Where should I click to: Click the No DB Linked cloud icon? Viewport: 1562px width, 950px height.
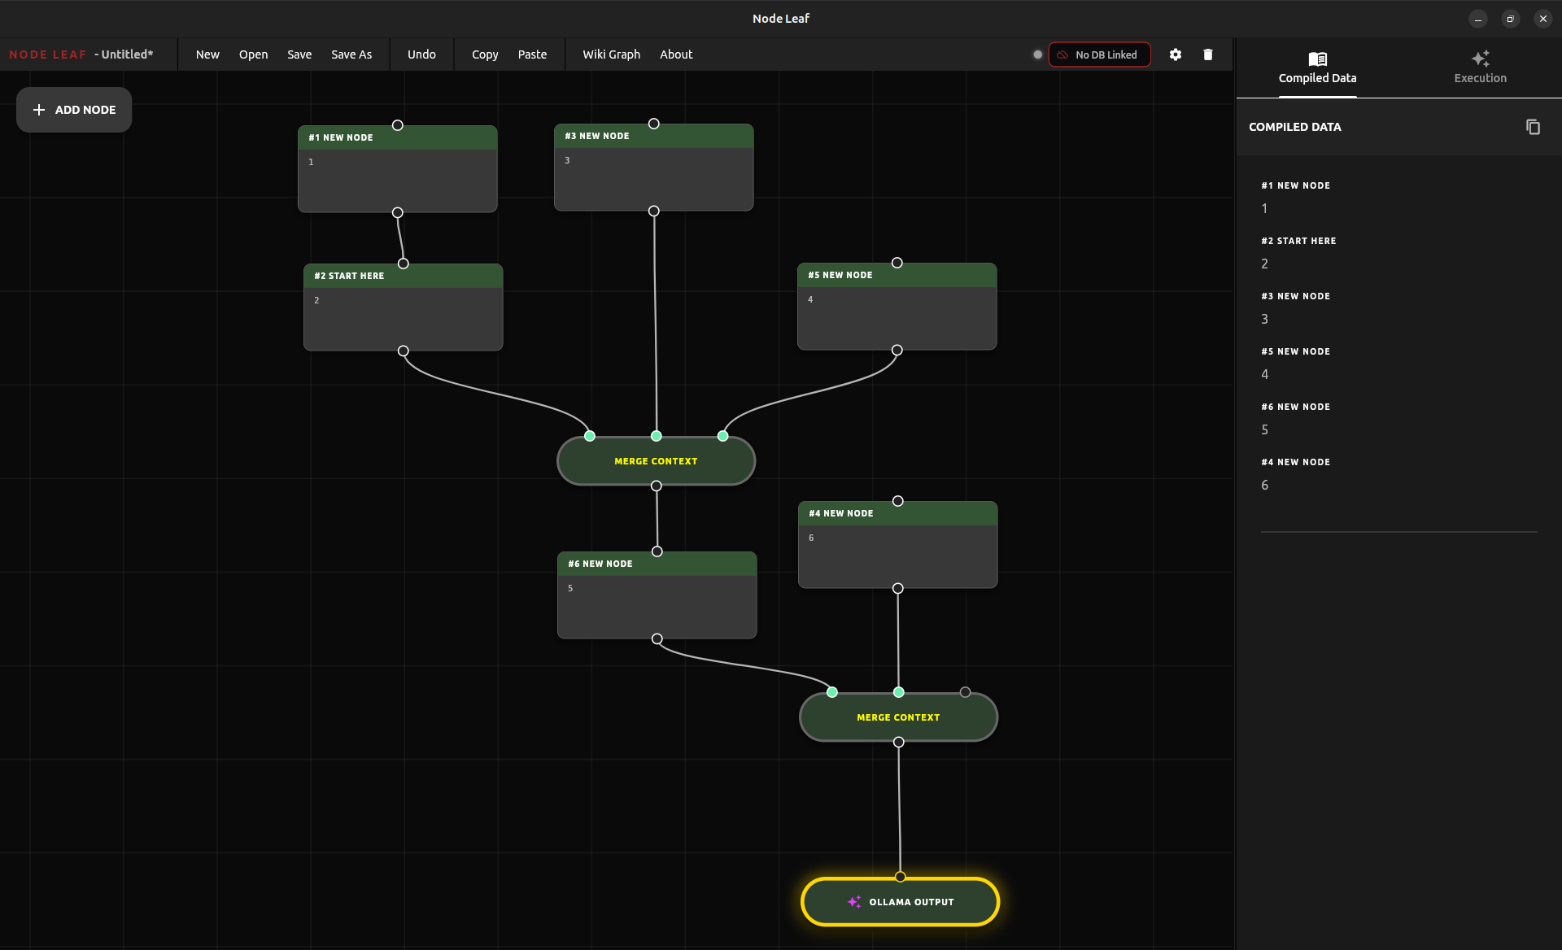(x=1062, y=54)
